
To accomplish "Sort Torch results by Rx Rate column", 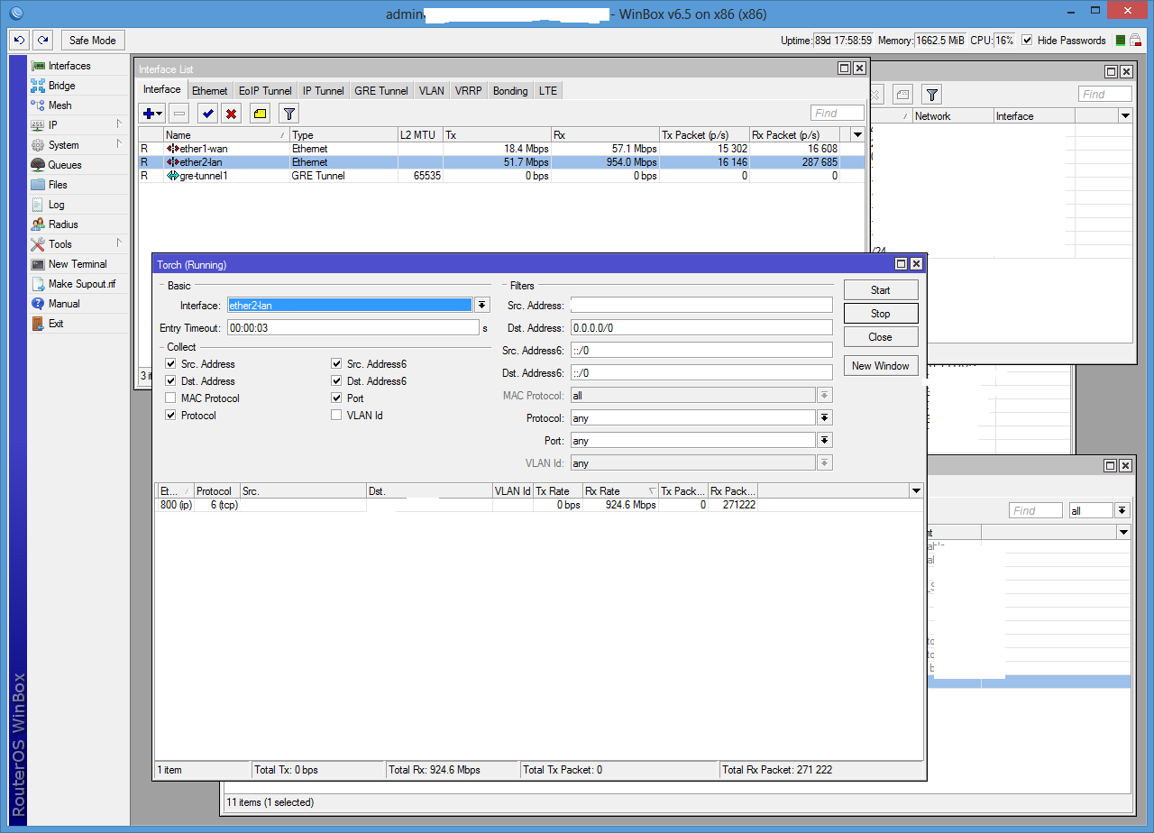I will [x=620, y=491].
